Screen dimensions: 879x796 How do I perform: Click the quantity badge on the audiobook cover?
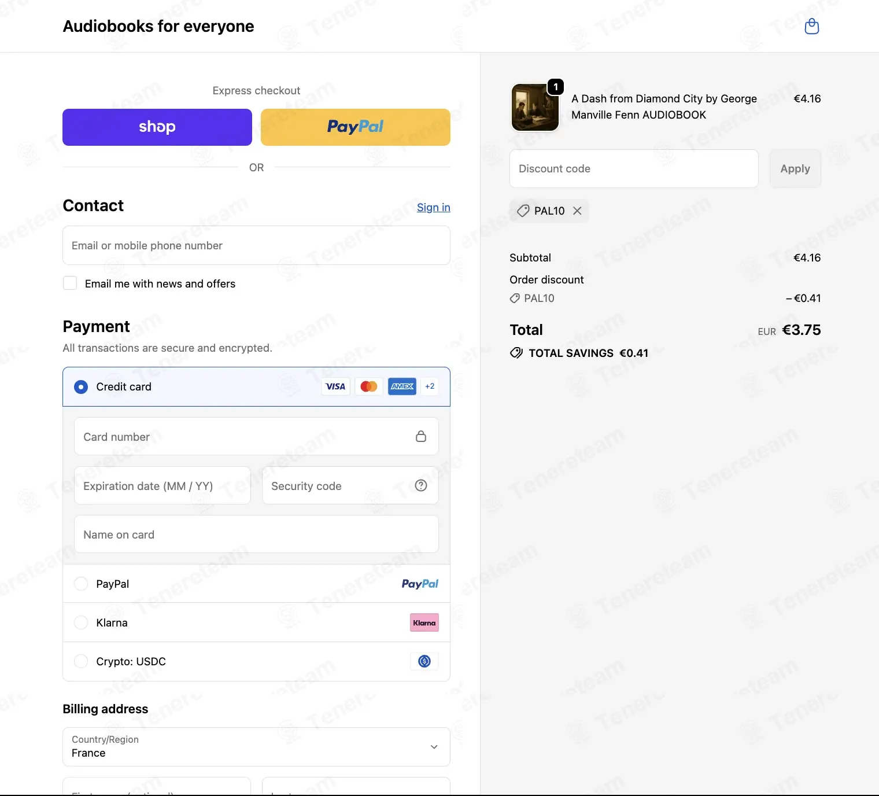(556, 87)
